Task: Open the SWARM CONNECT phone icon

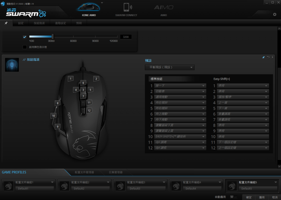Action: (127, 7)
